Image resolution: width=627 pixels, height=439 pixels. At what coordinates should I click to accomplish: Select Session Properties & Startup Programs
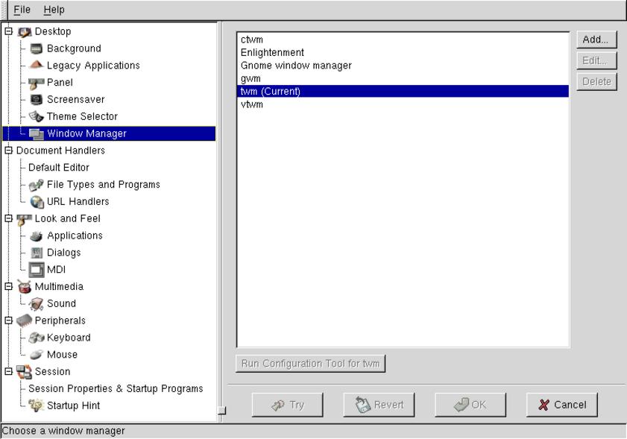[116, 388]
